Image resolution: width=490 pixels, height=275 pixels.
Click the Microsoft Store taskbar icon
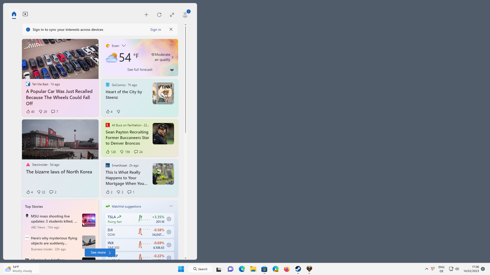point(264,269)
